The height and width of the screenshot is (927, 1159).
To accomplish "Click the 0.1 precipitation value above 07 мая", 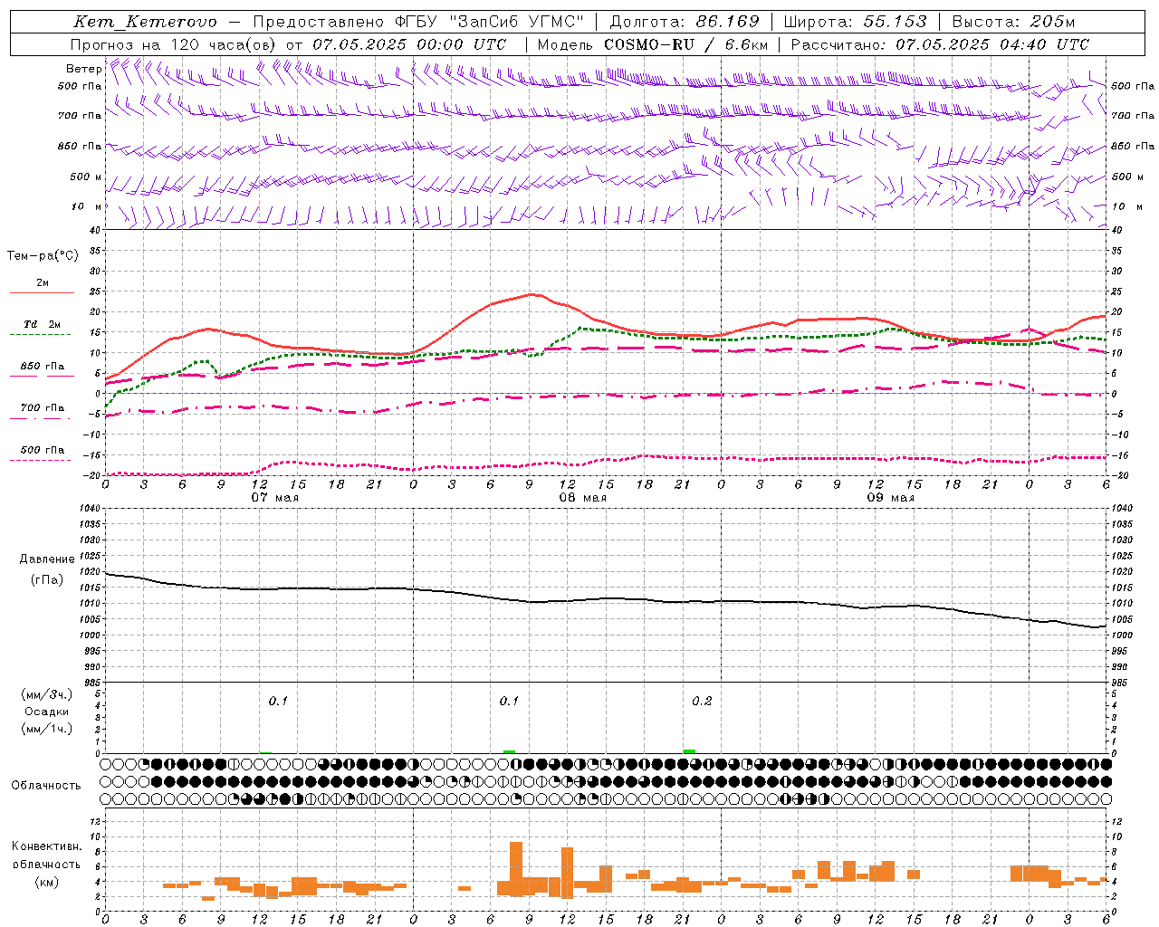I will [x=278, y=702].
